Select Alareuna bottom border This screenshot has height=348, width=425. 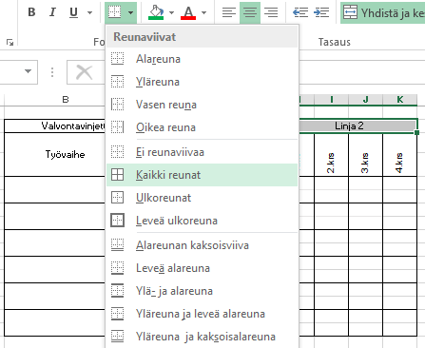(x=202, y=59)
